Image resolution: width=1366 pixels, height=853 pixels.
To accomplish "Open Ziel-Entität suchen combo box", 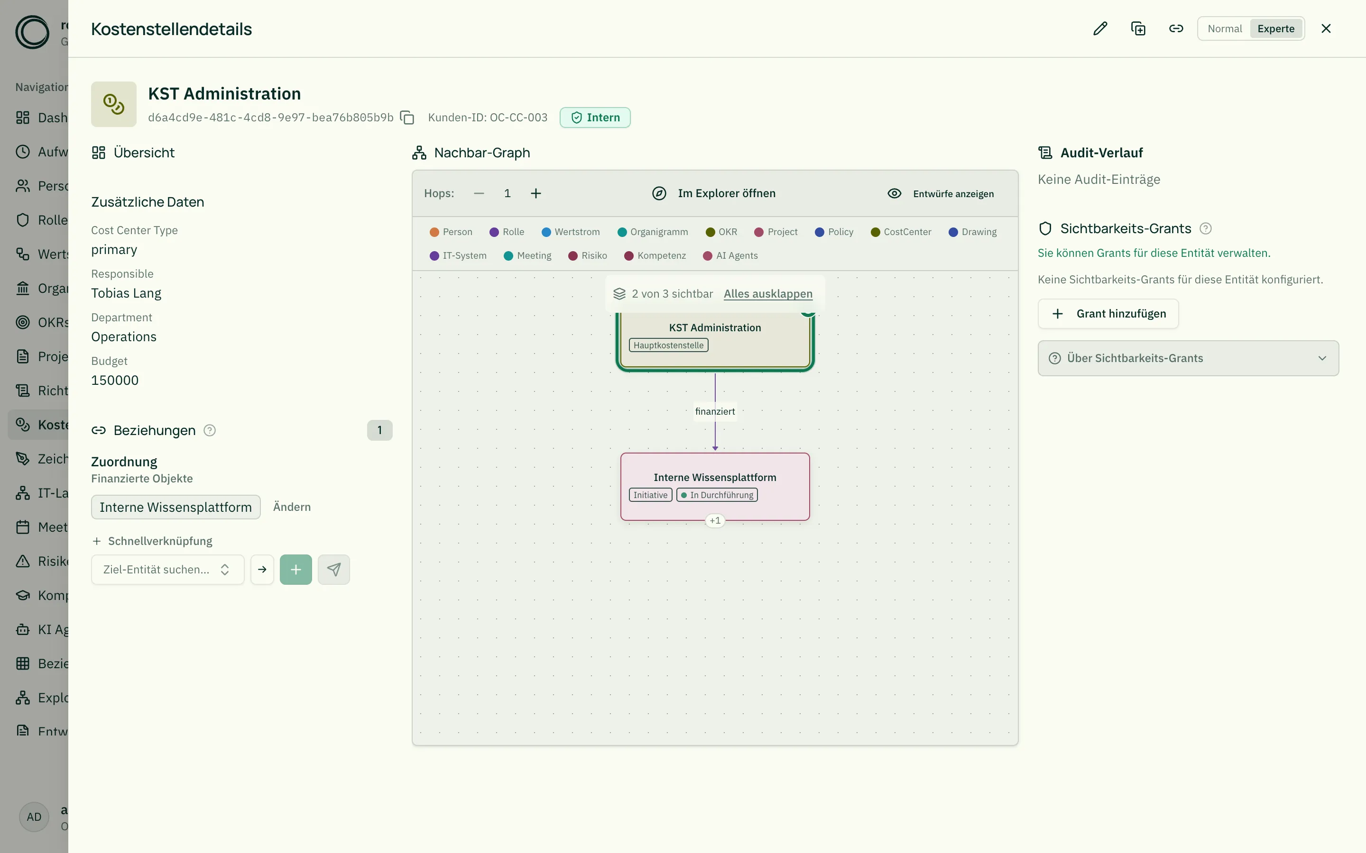I will [167, 569].
